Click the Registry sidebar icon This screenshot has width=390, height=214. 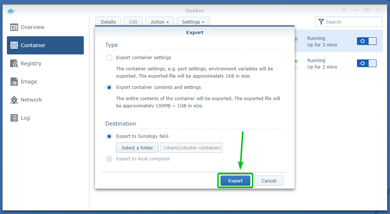pos(14,63)
